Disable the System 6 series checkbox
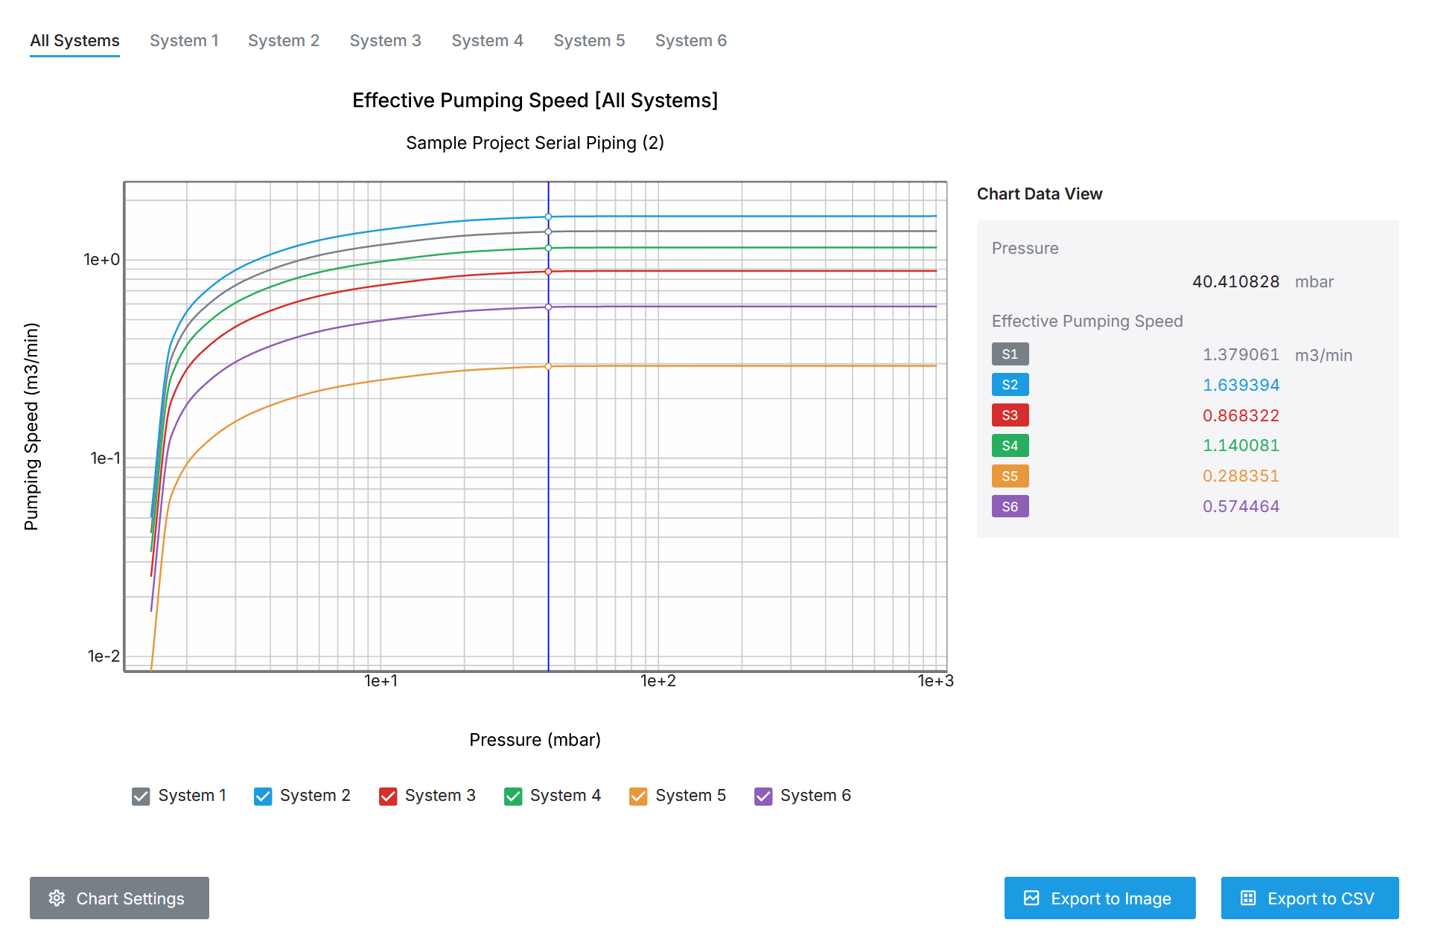The height and width of the screenshot is (949, 1429). click(x=763, y=796)
